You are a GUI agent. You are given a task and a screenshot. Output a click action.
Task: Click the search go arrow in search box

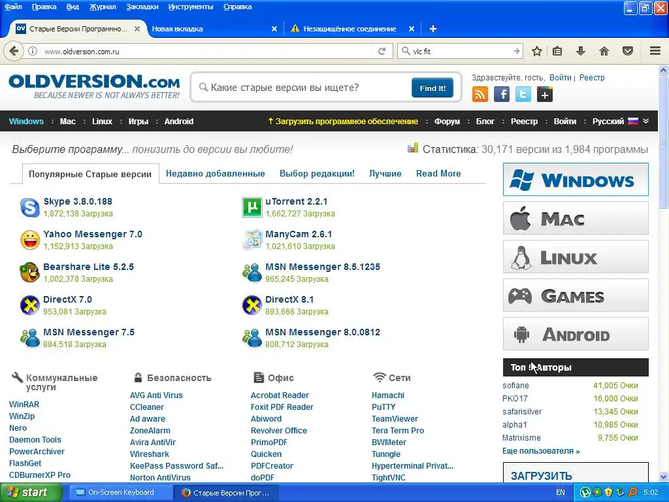[516, 51]
